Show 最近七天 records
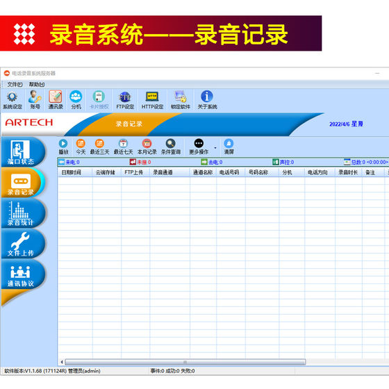Image resolution: width=389 pixels, height=389 pixels. [x=124, y=147]
